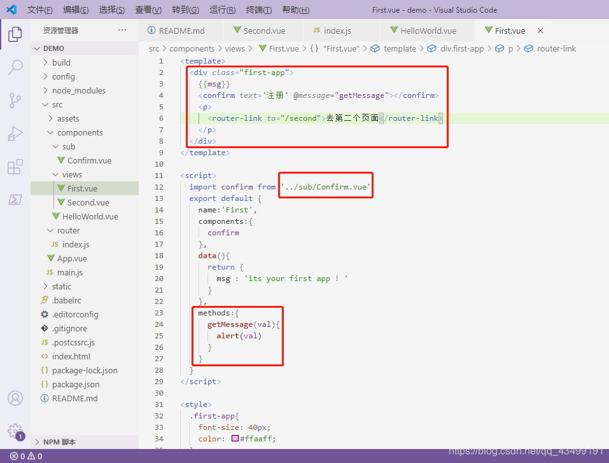Open the Accounts icon
Screen dimensions: 609x463
pyautogui.click(x=15, y=398)
